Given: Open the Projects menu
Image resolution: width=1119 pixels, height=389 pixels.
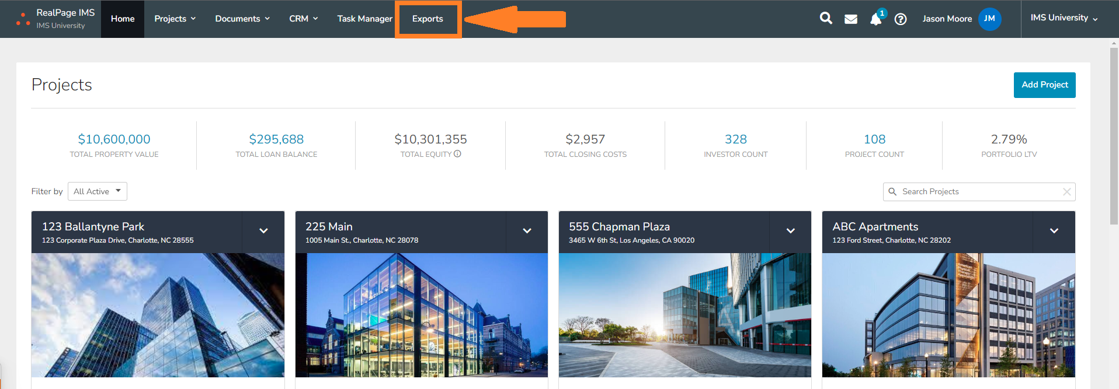Looking at the screenshot, I should 175,19.
